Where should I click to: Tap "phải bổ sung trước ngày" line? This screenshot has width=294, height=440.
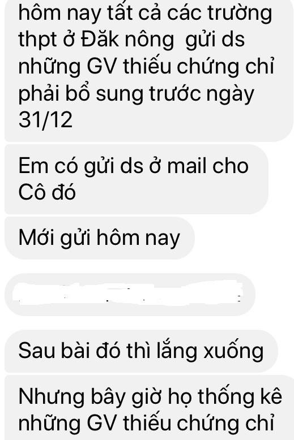coord(137,94)
